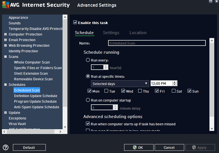Open Appearance settings in tree

[18, 18]
